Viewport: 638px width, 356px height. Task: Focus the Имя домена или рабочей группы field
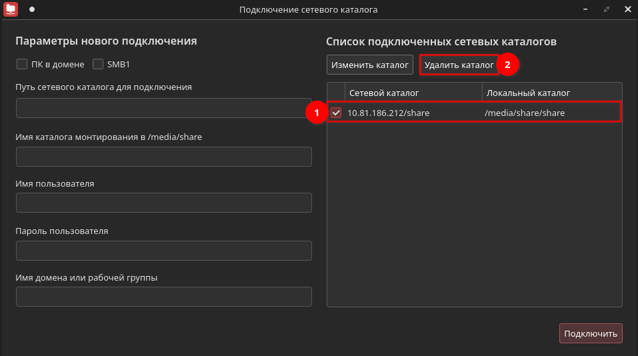pos(163,297)
